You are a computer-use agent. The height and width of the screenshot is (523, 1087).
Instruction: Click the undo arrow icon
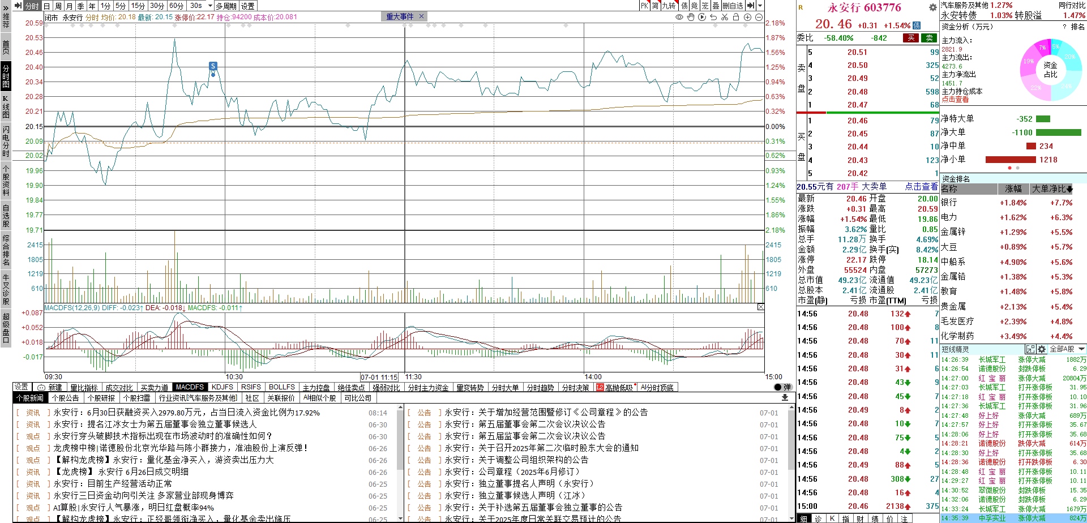[x=713, y=17]
